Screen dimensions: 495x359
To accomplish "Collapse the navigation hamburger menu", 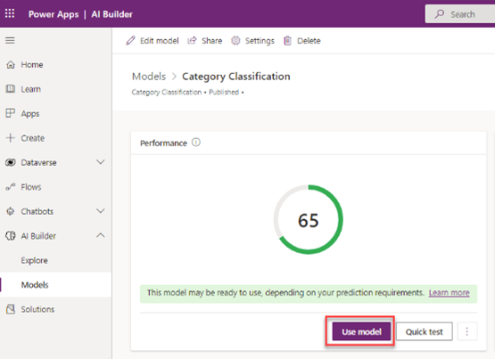I will tap(10, 40).
